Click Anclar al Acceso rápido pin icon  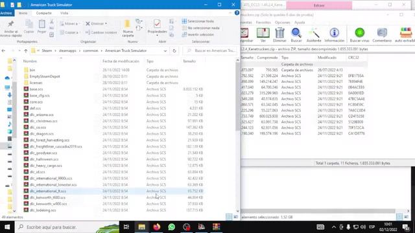(10, 24)
